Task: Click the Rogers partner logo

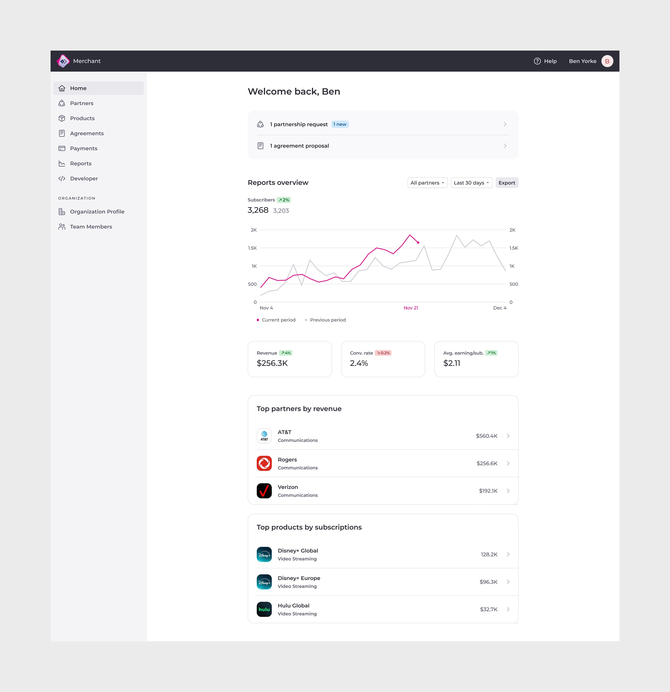Action: (x=264, y=463)
